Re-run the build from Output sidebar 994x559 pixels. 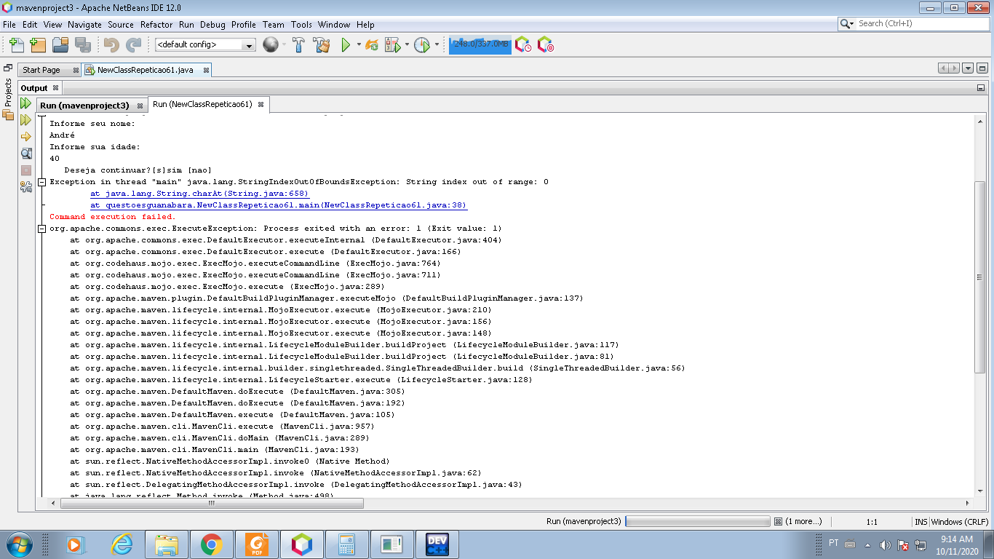pos(25,103)
